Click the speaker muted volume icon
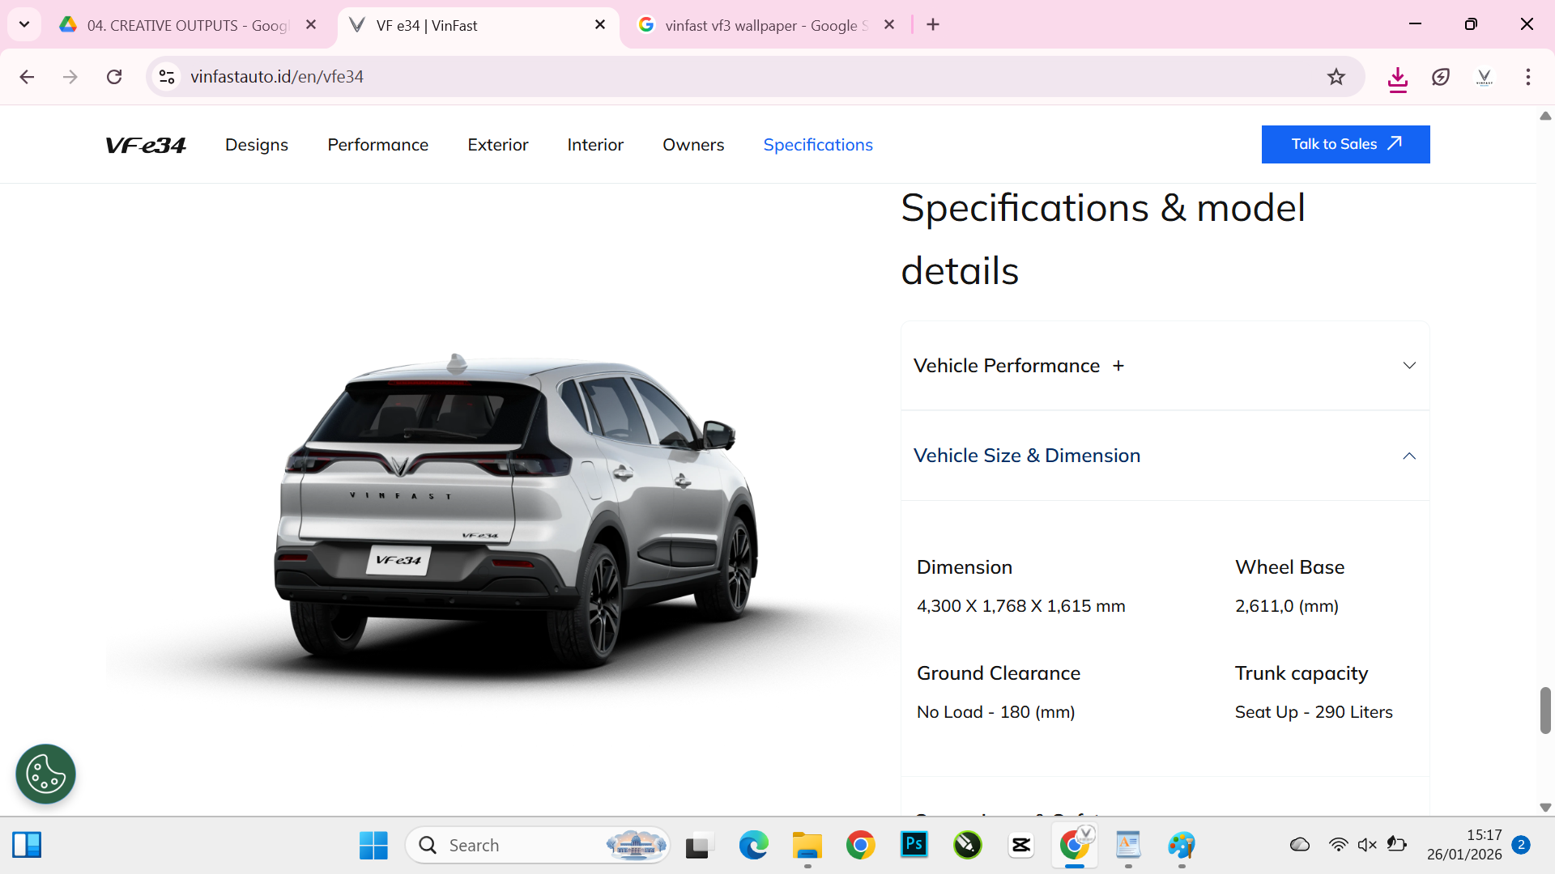This screenshot has width=1555, height=874. coord(1367,845)
